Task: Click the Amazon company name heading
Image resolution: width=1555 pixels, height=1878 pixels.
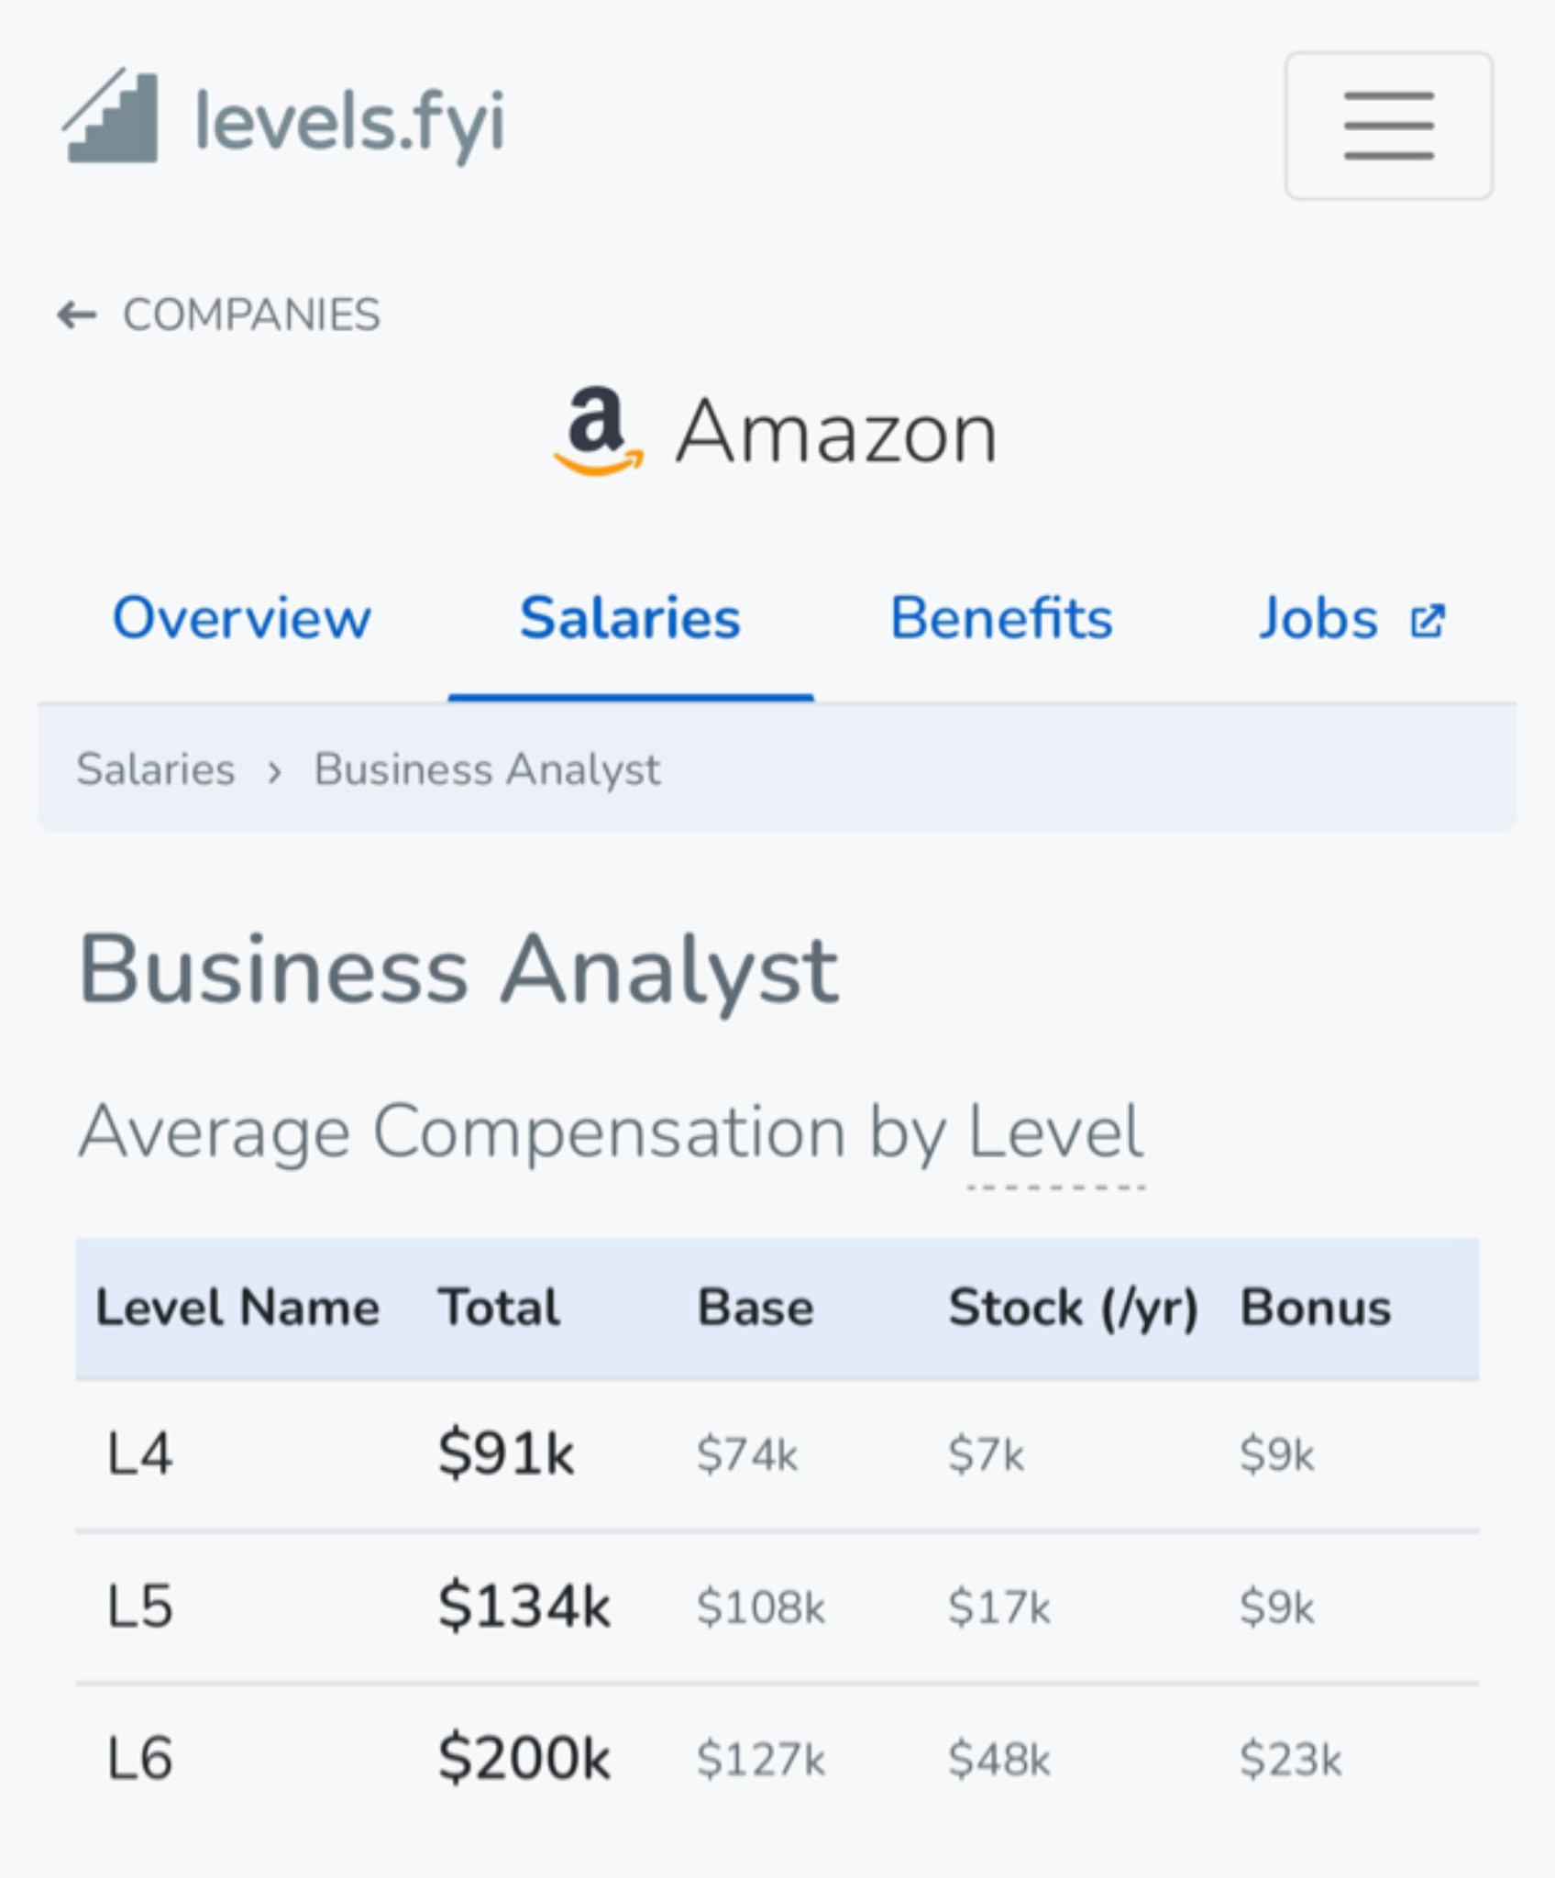Action: (x=836, y=433)
